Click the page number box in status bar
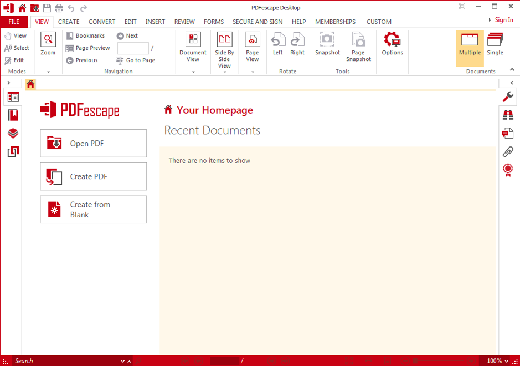Image resolution: width=520 pixels, height=366 pixels. [224, 361]
